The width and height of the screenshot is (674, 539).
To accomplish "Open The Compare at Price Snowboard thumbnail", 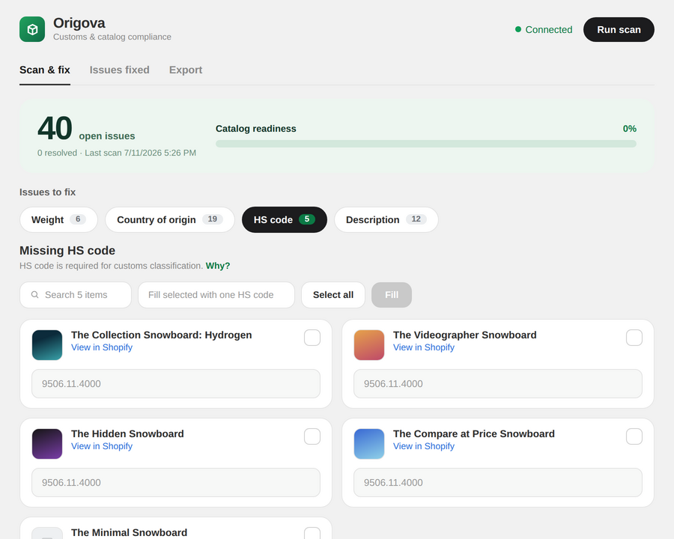I will [x=369, y=444].
